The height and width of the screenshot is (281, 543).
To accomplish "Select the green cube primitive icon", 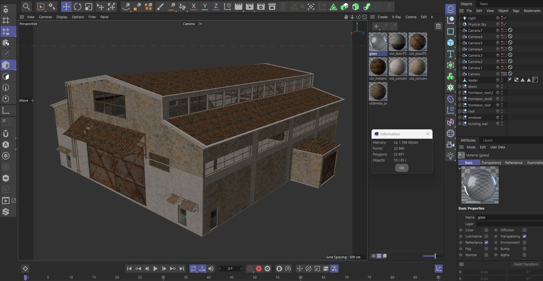I will coord(355,7).
